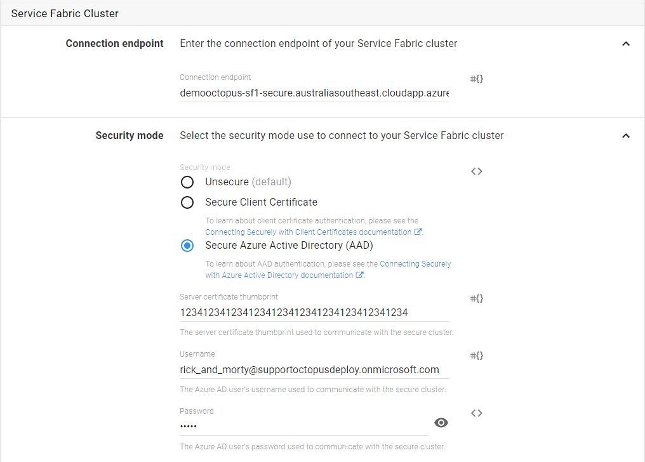
Task: Insert variable binding for Connection endpoint field
Action: [x=477, y=79]
